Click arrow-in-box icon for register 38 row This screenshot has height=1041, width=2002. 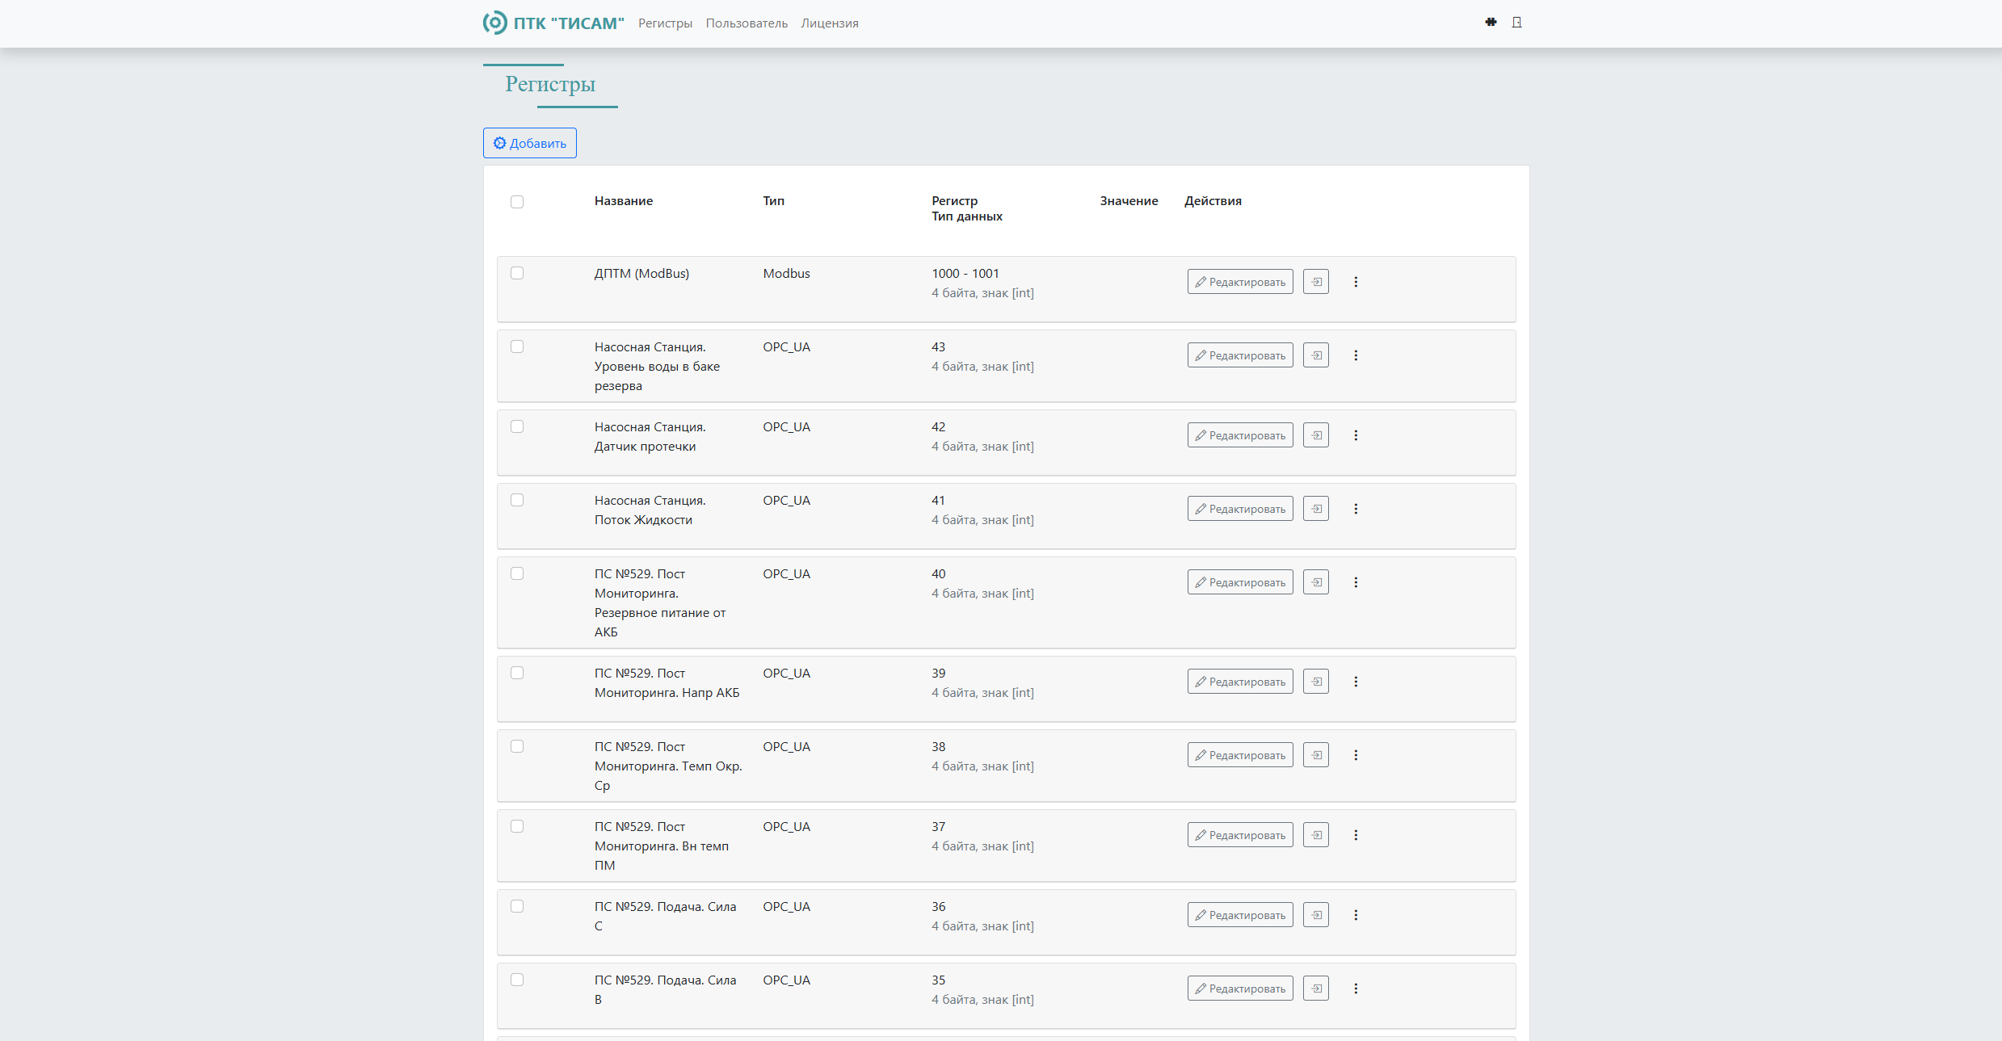pos(1316,755)
